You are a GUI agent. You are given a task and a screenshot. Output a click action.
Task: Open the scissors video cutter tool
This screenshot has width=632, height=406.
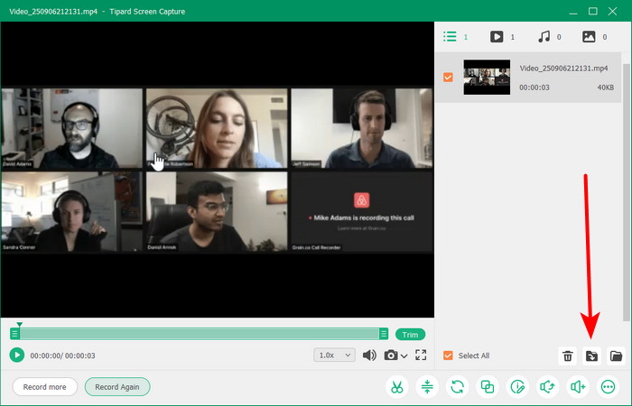click(396, 387)
